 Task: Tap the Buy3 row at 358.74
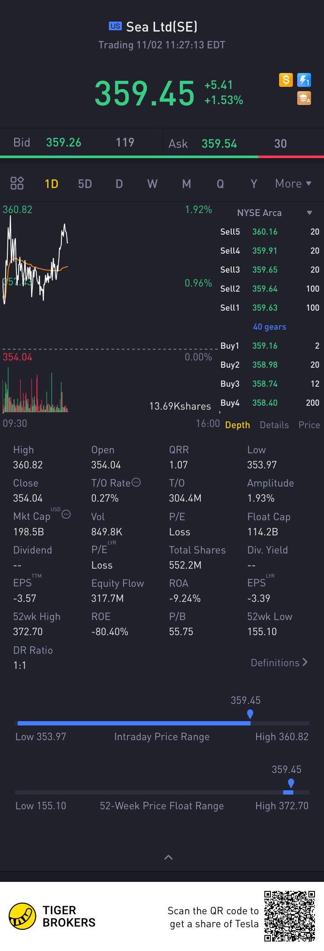[x=270, y=384]
